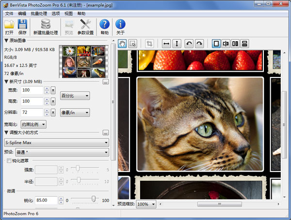This screenshot has height=220, width=291.
Task: Save the image with the 保存 floppy icon
Action: click(22, 27)
